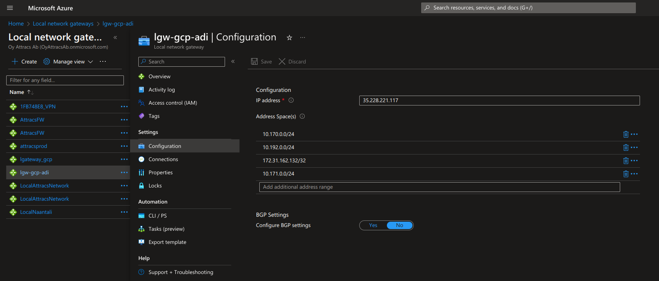Click Add additional address range field
The width and height of the screenshot is (659, 281).
(x=440, y=187)
